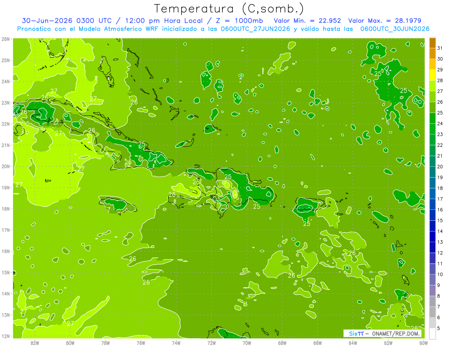This screenshot has height=348, width=450.
Task: Click the color scale label 16
Action: point(440,209)
